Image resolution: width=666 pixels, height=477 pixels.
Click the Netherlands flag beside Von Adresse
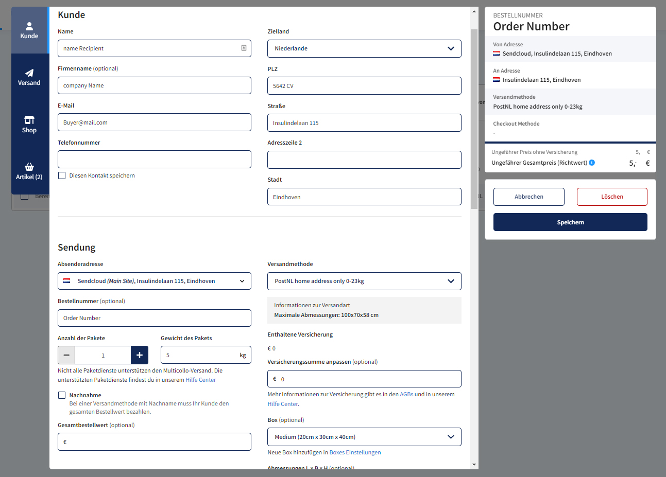tap(497, 54)
